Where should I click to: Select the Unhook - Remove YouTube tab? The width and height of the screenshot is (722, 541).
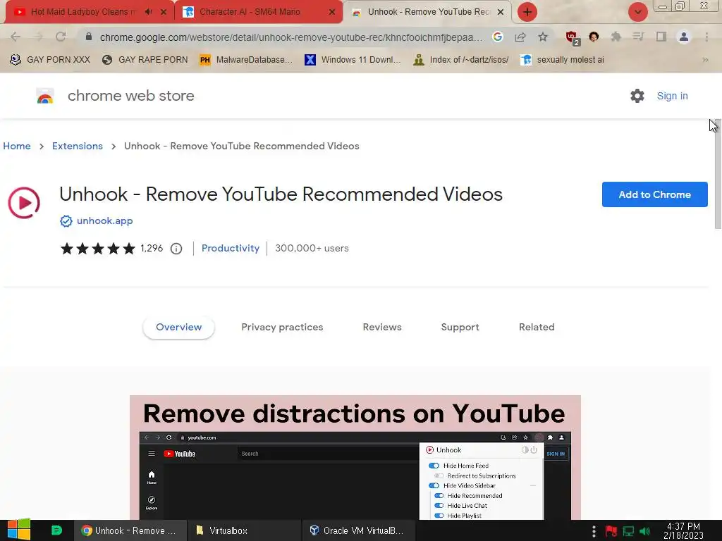point(427,12)
